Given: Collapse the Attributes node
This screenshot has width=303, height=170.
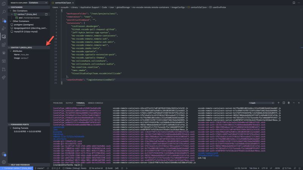Looking at the screenshot, I should coord(11,51).
